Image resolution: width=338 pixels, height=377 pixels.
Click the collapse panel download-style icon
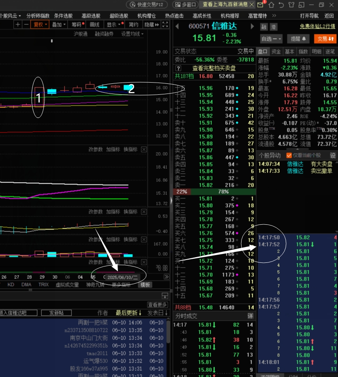[x=165, y=296]
